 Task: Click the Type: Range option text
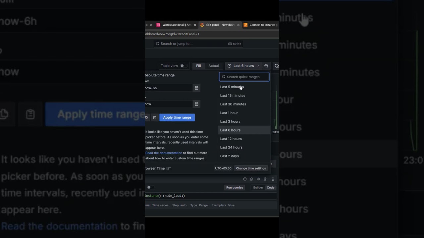(199, 205)
